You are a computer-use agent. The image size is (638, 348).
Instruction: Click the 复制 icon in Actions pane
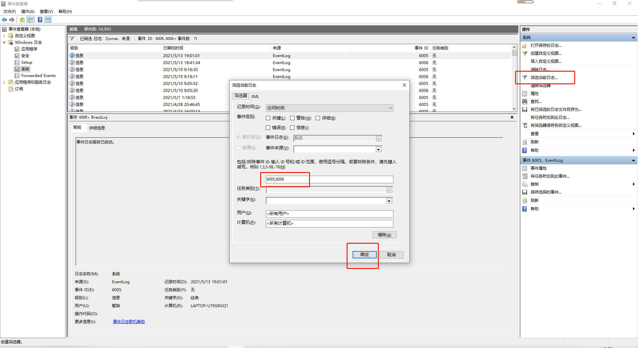click(x=525, y=184)
